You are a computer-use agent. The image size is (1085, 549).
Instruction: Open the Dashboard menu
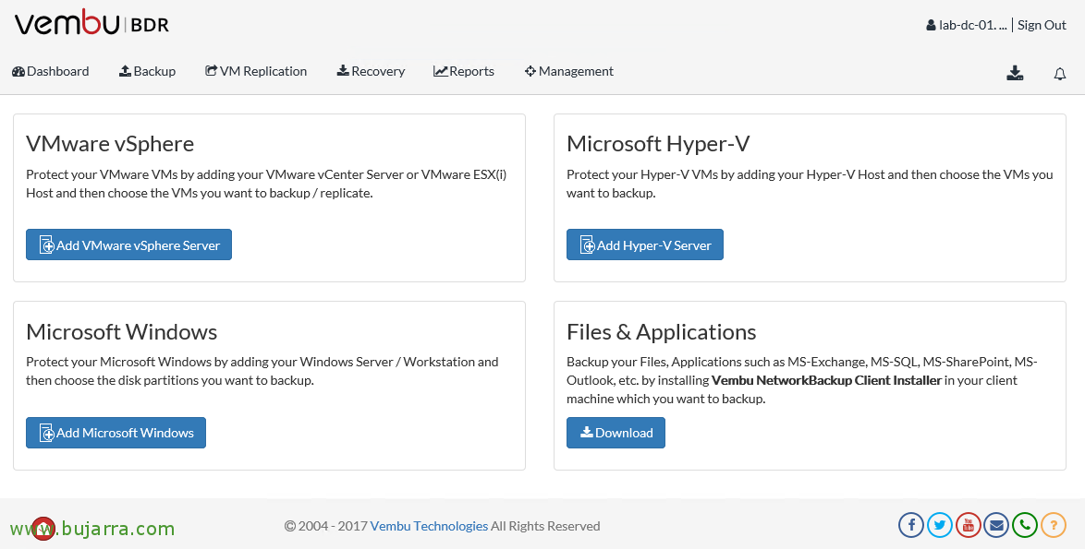coord(51,71)
